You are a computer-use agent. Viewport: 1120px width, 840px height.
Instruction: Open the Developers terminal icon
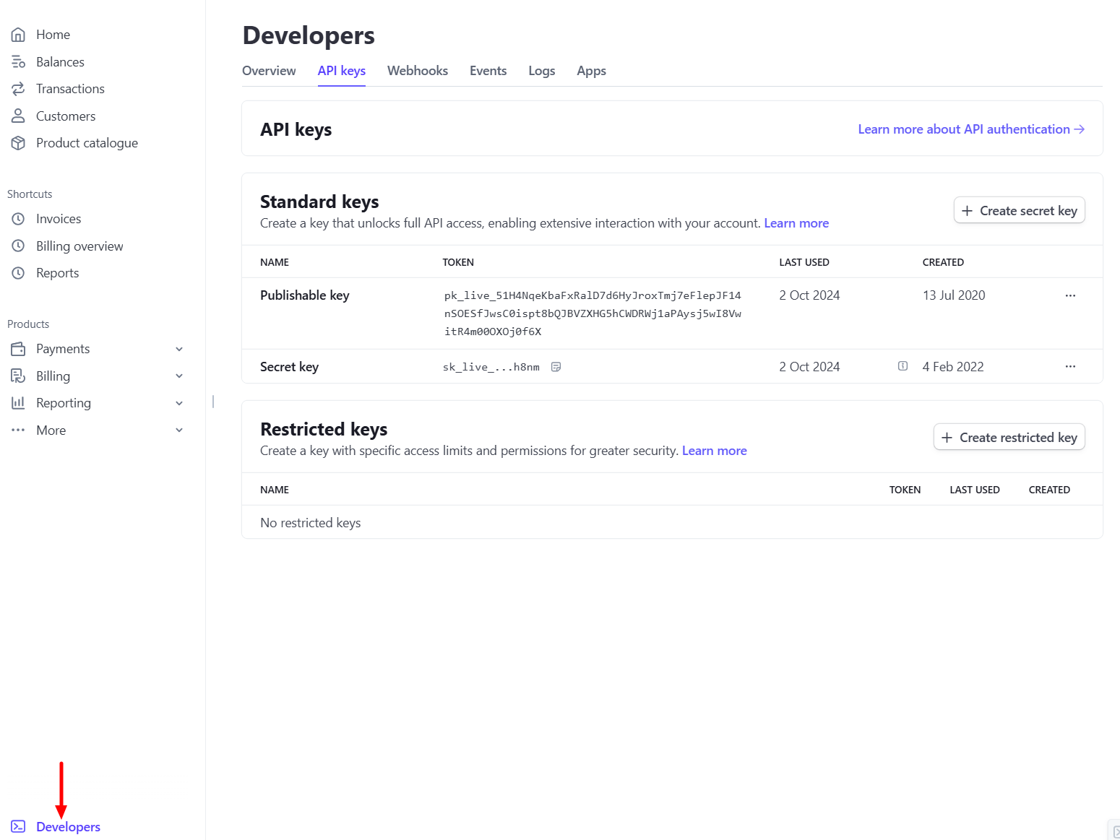[x=18, y=826]
